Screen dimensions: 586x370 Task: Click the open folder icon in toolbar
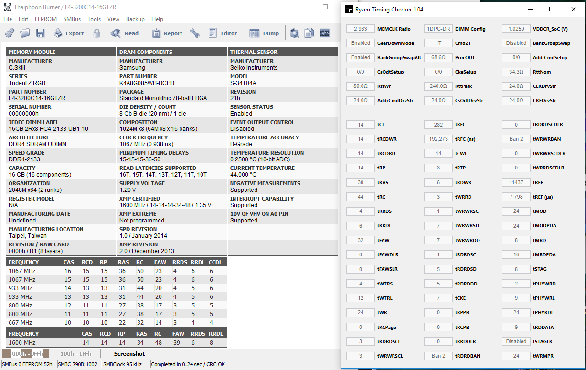25,33
